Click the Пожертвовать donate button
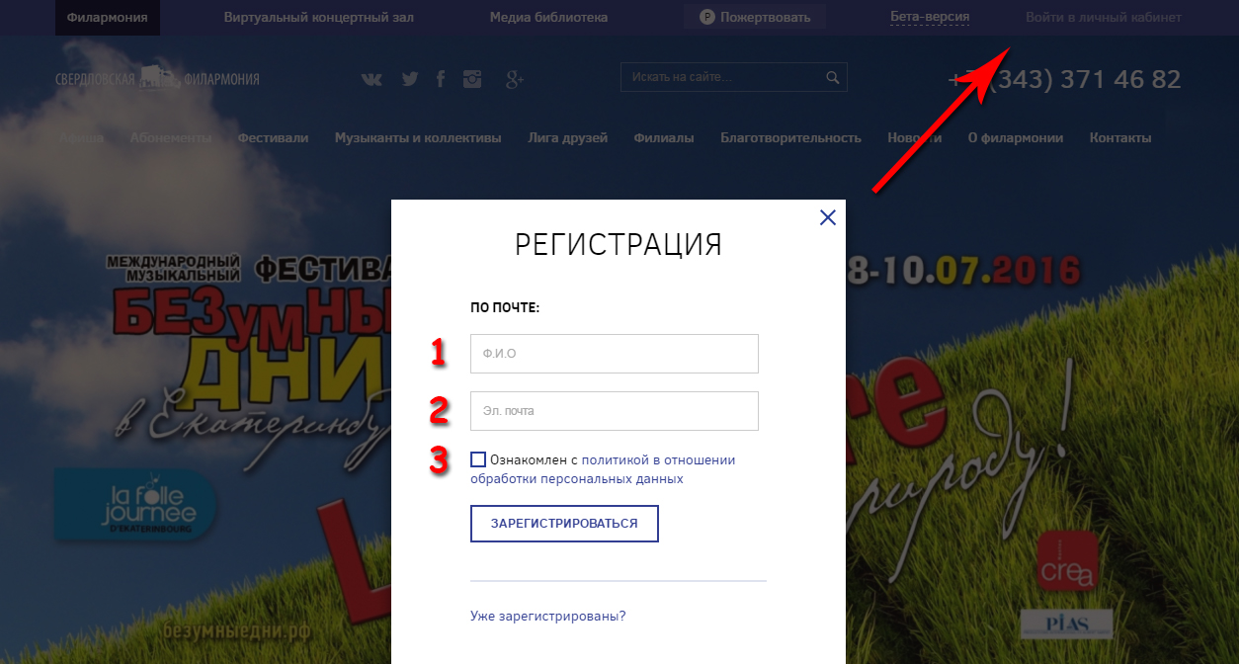Viewport: 1239px width, 664px height. (755, 17)
